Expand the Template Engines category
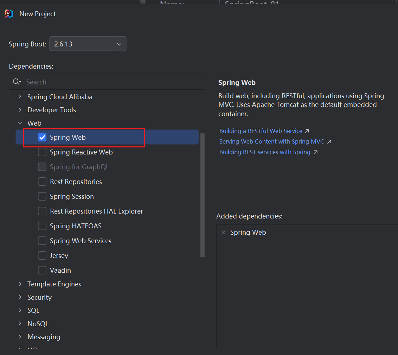 coord(20,284)
